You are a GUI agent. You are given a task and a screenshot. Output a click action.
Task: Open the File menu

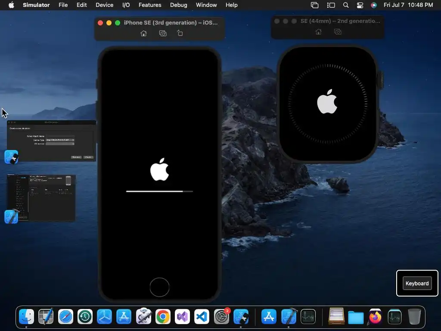point(63,5)
